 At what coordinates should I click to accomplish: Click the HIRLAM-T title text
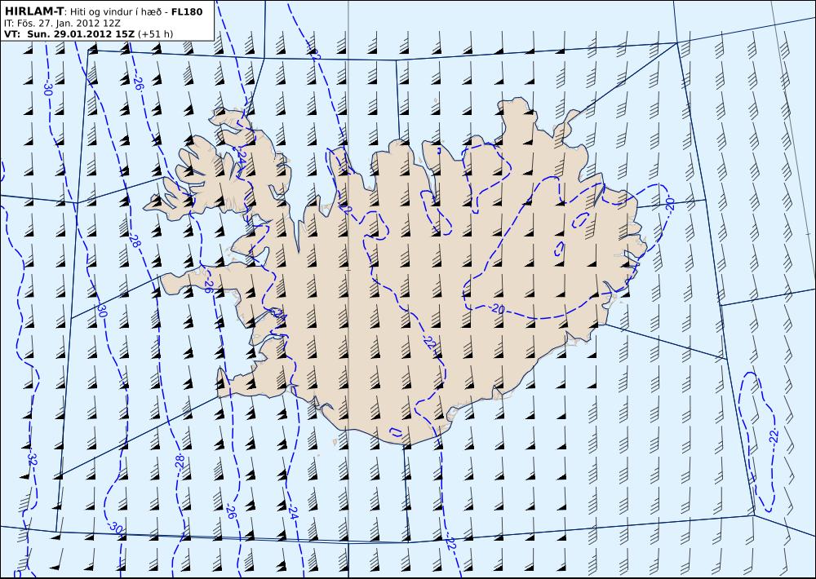tap(33, 11)
